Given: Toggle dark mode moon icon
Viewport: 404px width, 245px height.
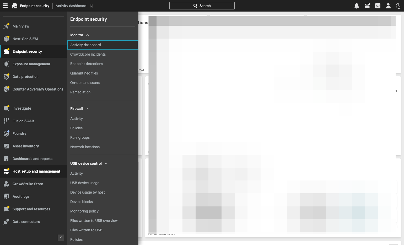Looking at the screenshot, I should pyautogui.click(x=399, y=6).
